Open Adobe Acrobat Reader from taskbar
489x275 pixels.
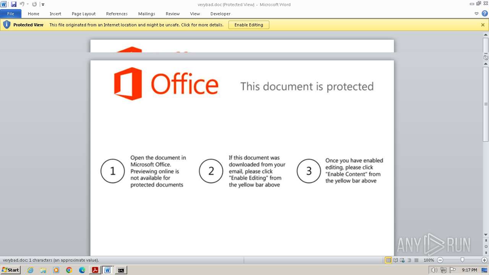95,270
